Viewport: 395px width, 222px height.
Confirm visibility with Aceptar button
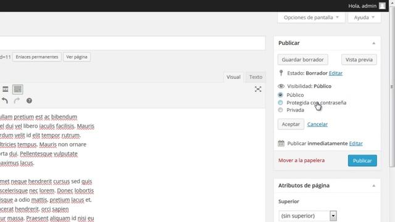click(291, 124)
